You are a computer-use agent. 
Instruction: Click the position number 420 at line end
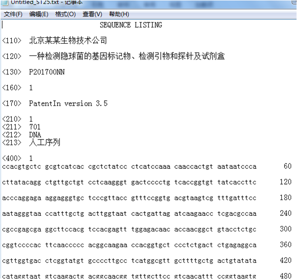(285, 260)
